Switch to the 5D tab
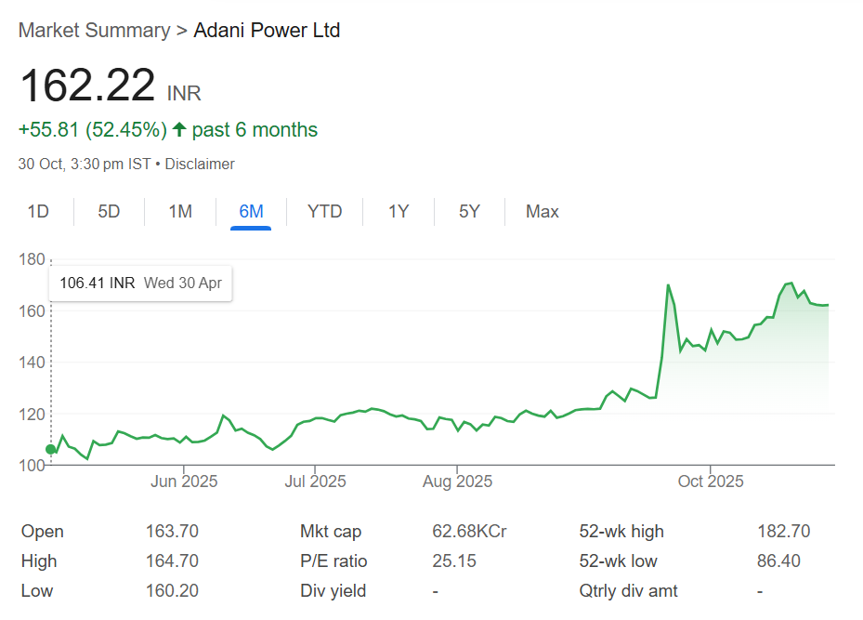Viewport: 863px width, 620px height. click(x=109, y=212)
